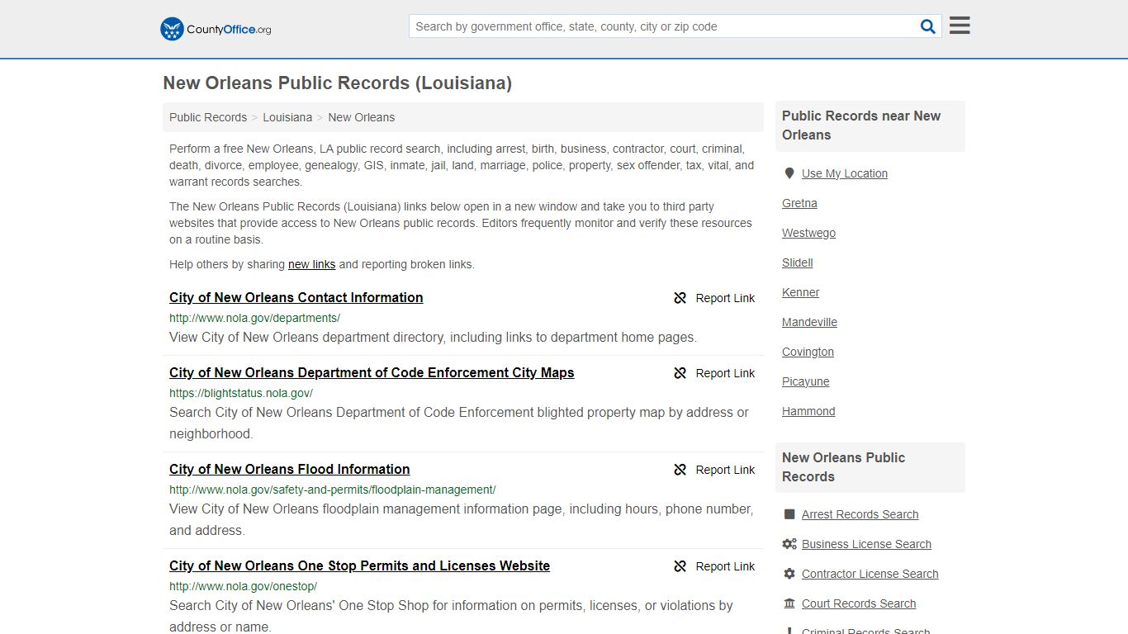1128x634 pixels.
Task: Open Arrest Records Search
Action: 860,514
